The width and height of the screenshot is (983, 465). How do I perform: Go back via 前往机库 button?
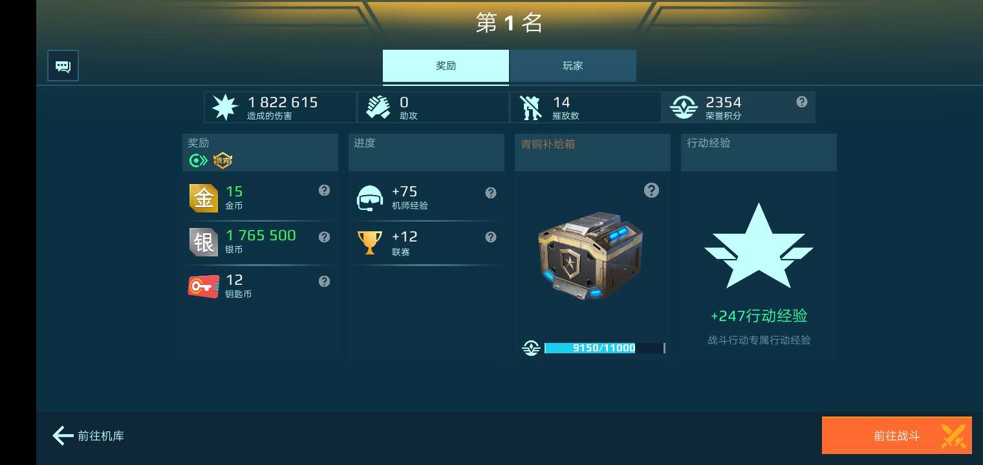(89, 436)
